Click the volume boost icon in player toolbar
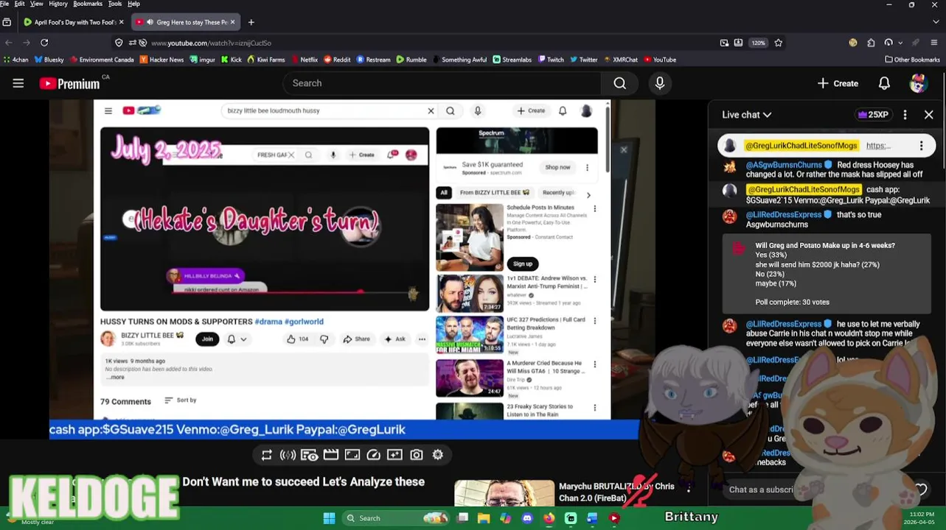The height and width of the screenshot is (530, 946). point(288,455)
